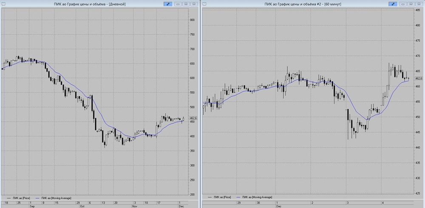Viewport: 425px width, 208px height.
Task: Click date '13' on daily time axis
Action: coord(103,202)
